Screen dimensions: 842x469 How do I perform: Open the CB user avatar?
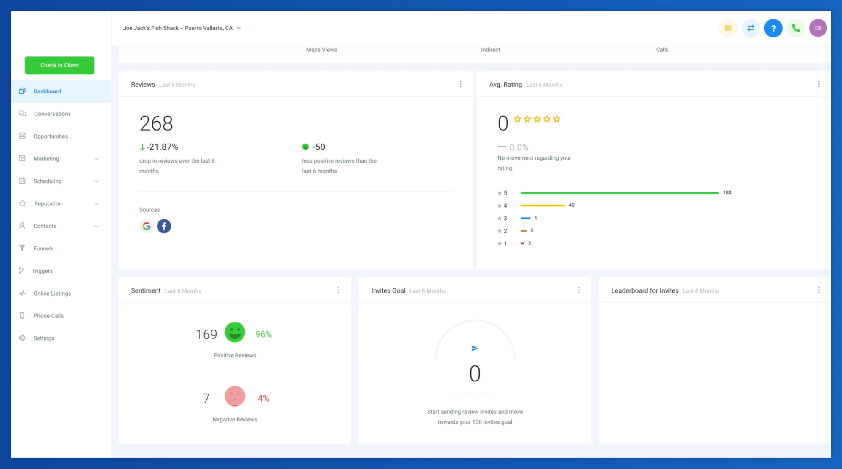(x=818, y=28)
